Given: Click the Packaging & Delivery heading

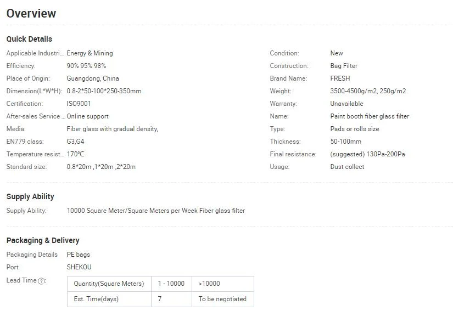Looking at the screenshot, I should click(x=43, y=240).
